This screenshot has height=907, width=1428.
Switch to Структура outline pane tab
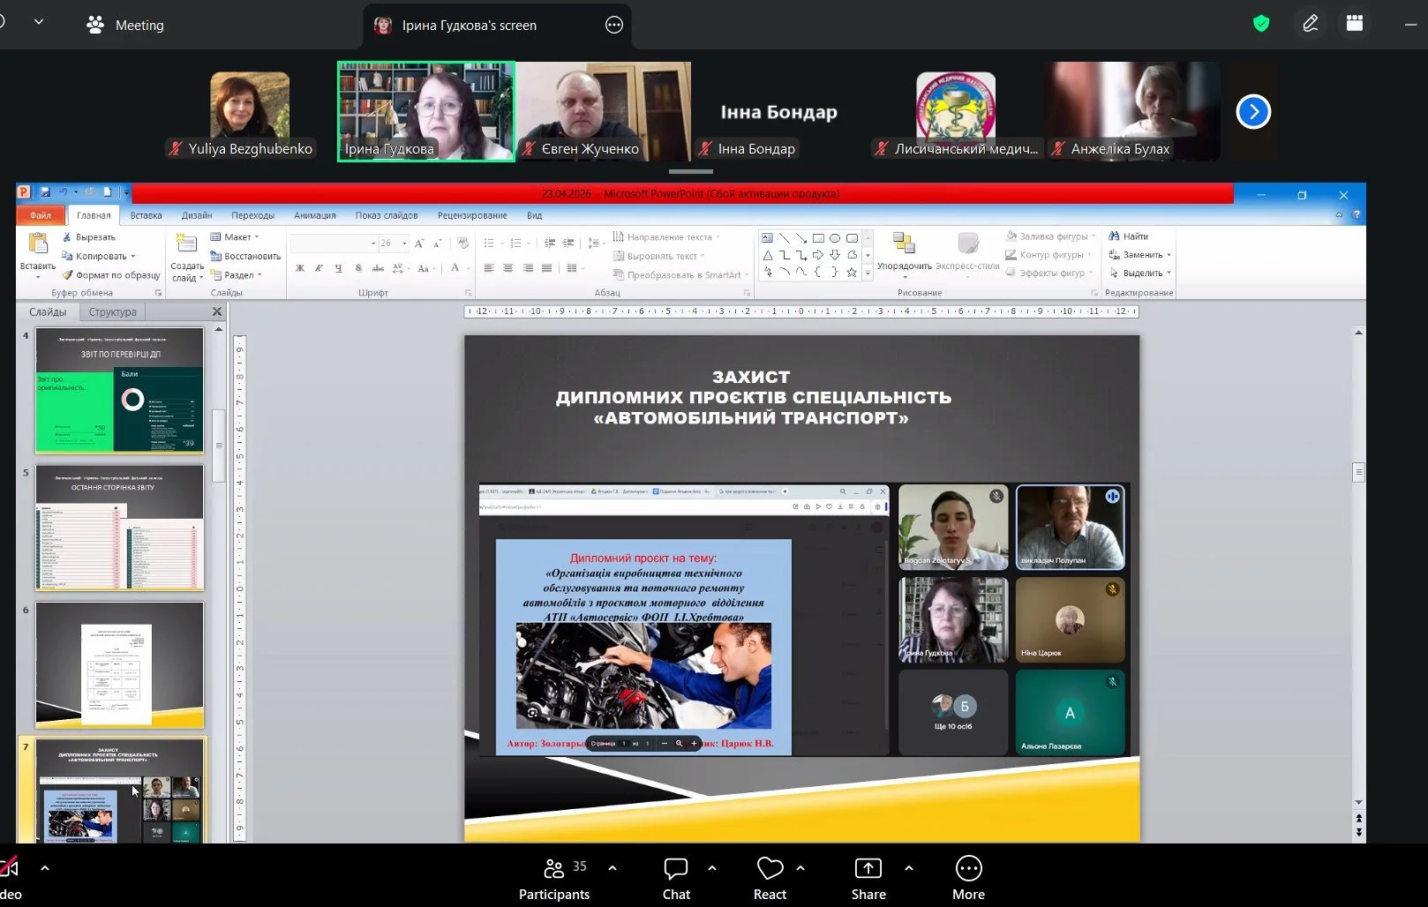(113, 311)
